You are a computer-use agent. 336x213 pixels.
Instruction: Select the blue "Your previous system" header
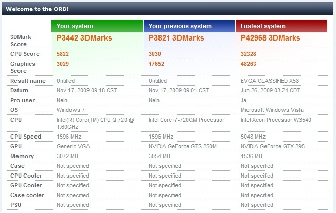[x=189, y=26]
